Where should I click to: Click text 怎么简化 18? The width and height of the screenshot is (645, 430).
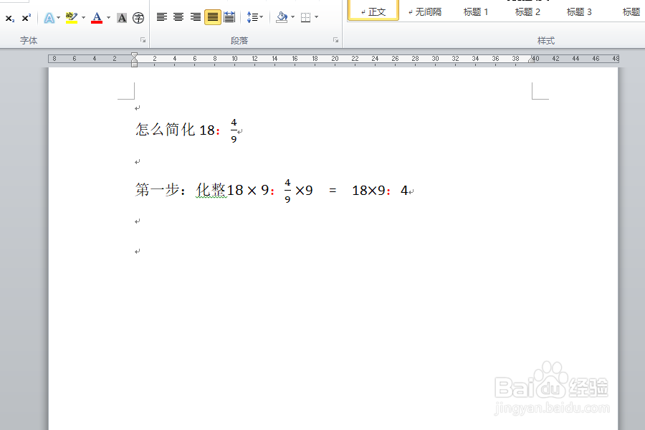click(x=175, y=130)
